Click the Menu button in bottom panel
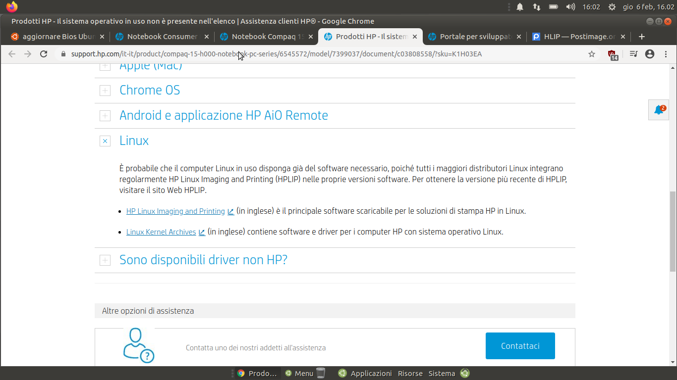Screen dimensions: 677x380 pos(299,374)
